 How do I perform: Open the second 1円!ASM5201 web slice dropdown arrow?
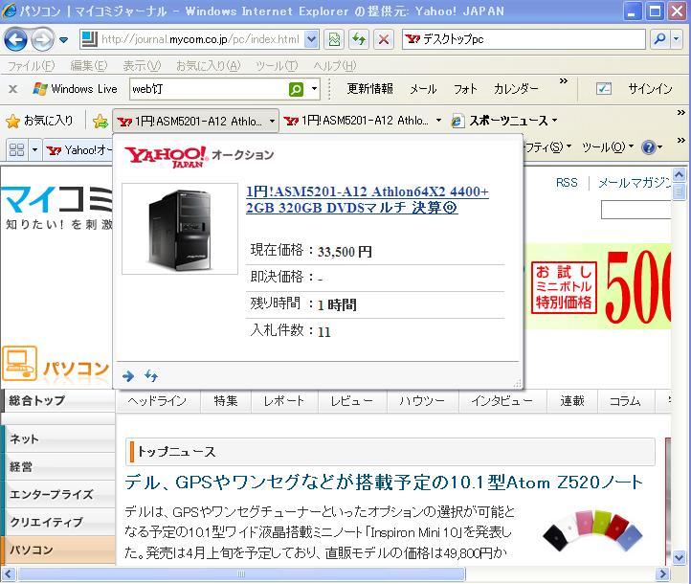438,121
